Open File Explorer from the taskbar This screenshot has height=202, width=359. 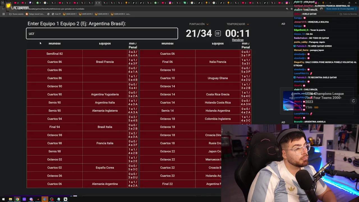(x=10, y=199)
